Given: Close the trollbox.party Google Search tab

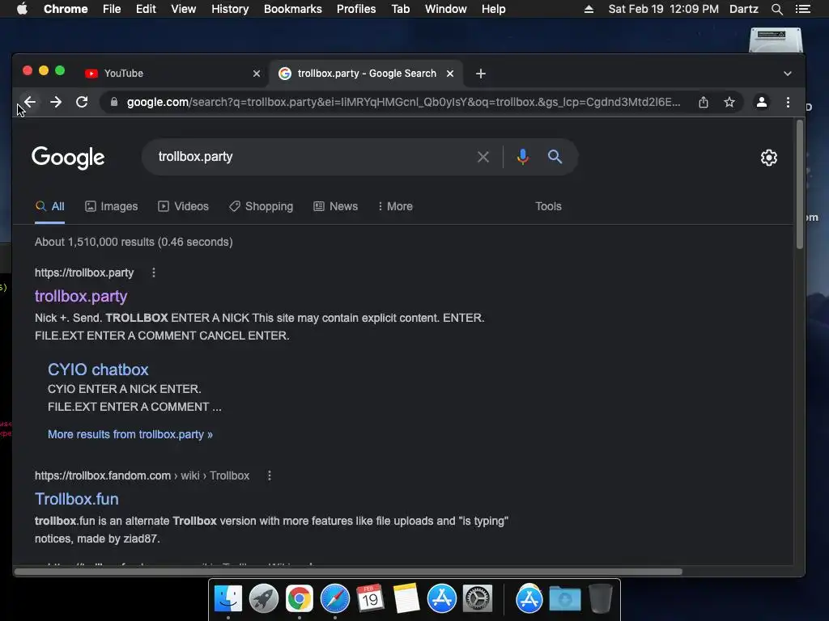Looking at the screenshot, I should point(450,74).
